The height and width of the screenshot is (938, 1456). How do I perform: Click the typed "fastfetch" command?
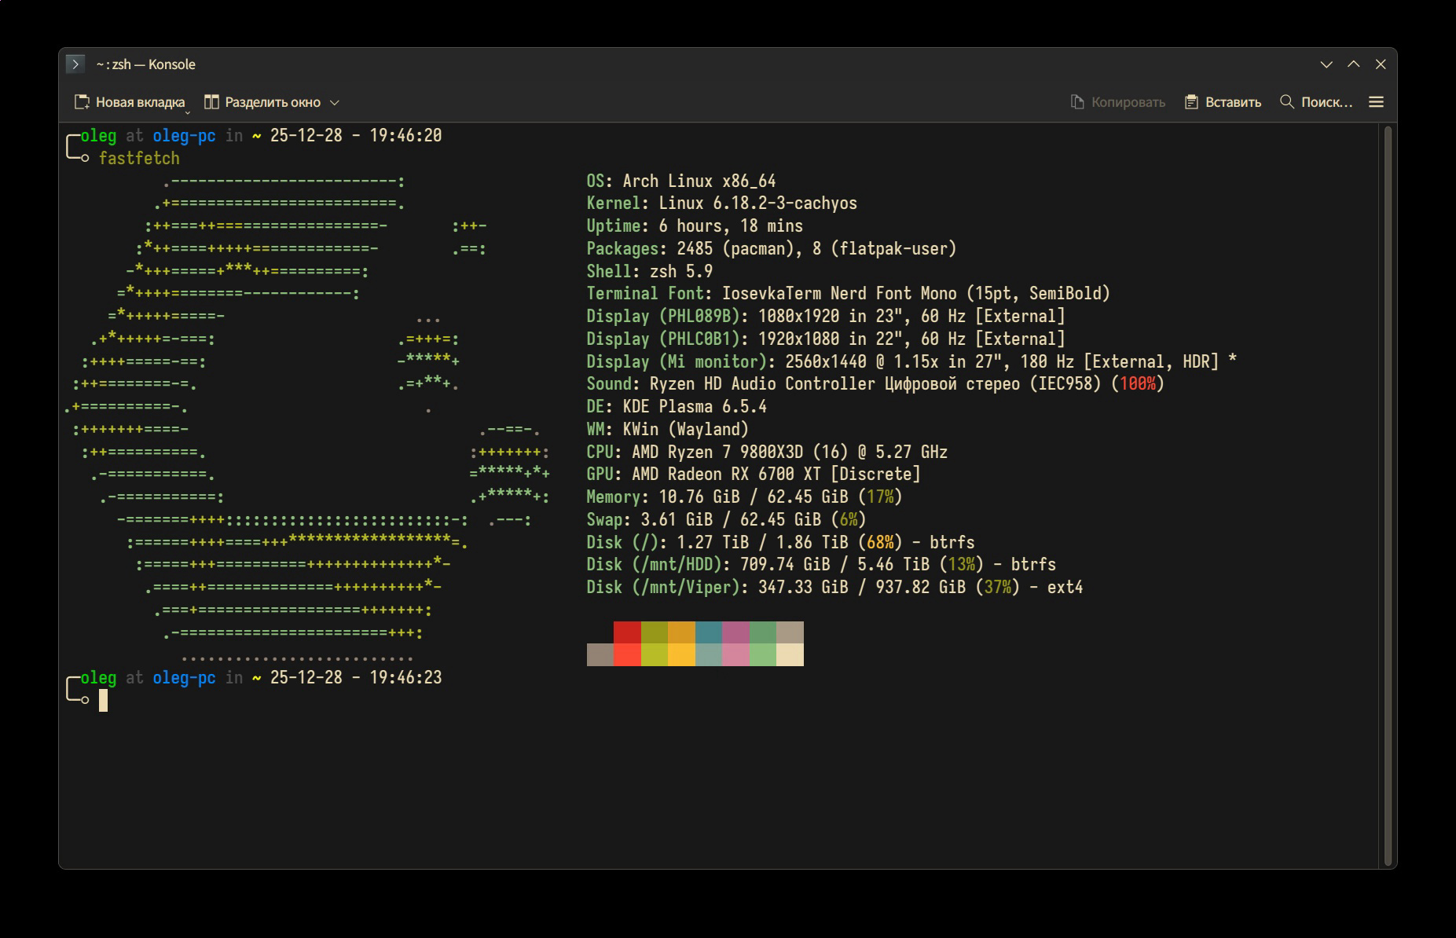tap(139, 158)
